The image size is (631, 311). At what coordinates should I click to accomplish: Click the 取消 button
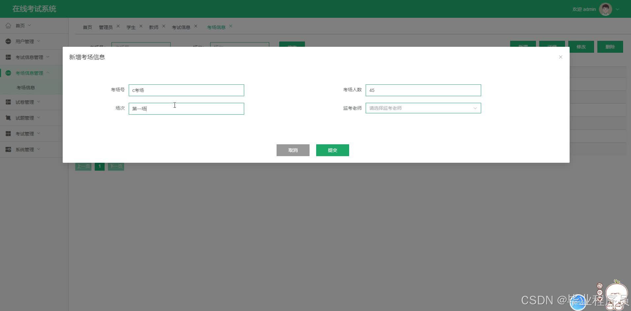(x=293, y=150)
